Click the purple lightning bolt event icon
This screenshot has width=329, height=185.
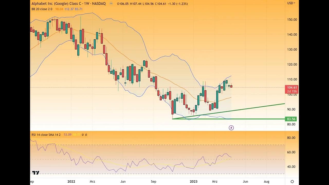point(231,128)
